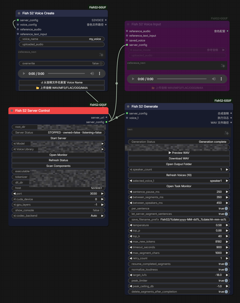Toggle per_sentence switch
The image size is (240, 303).
(x=226, y=209)
